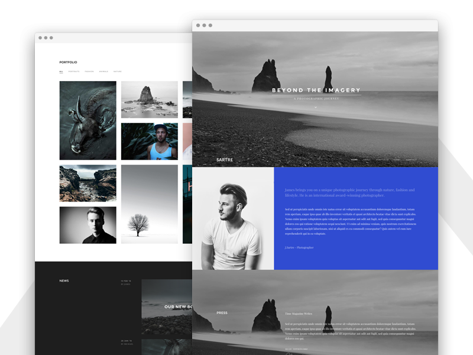Click the 'A PHOTOGRAPHIC JOURNEY' subtitle
Screen dimensions: 473x355
click(316, 98)
